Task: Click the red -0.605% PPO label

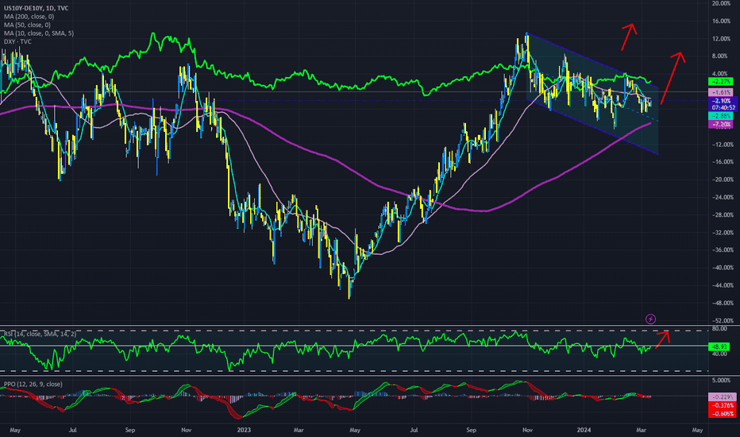Action: pos(723,414)
